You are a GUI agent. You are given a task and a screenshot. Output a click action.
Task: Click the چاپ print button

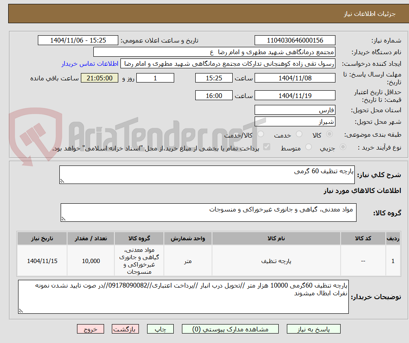[160, 329]
